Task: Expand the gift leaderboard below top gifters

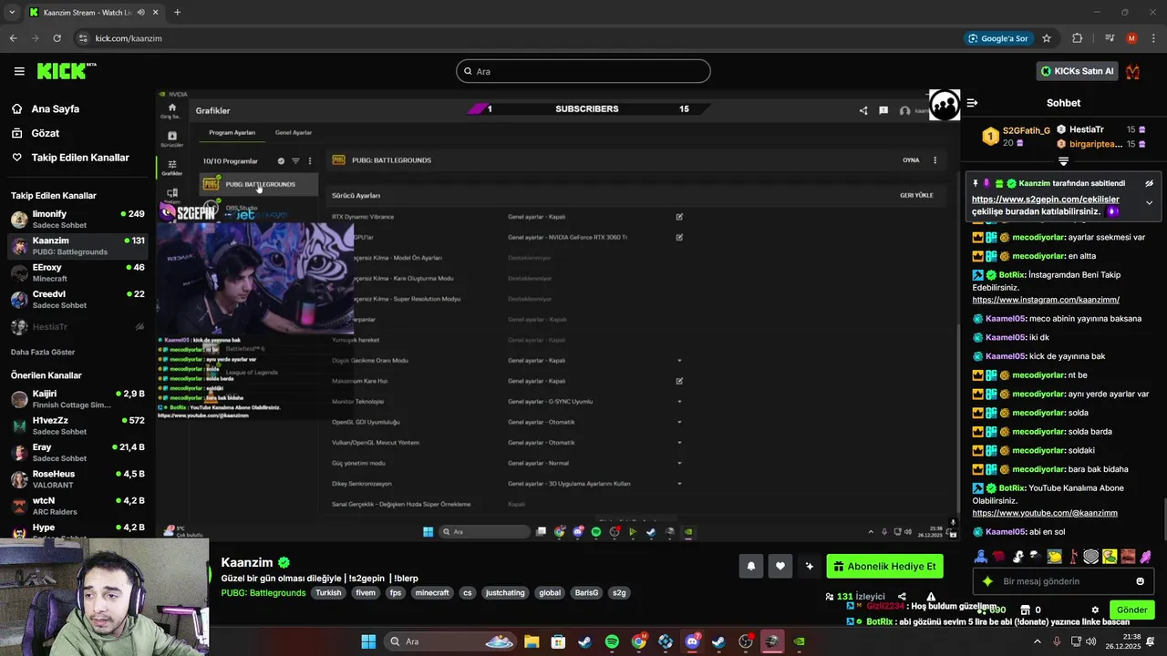Action: [1063, 161]
